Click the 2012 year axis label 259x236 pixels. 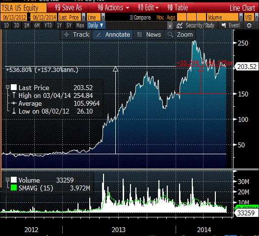31,230
